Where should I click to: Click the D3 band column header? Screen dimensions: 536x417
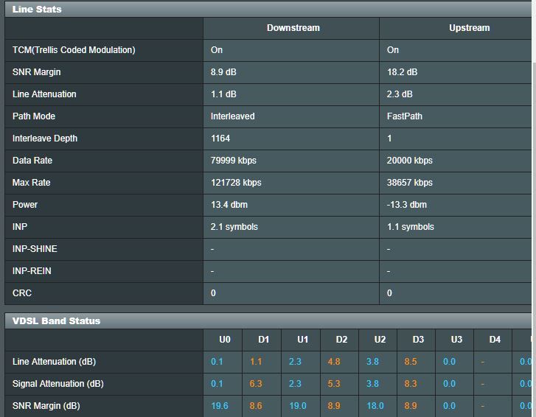tap(418, 340)
